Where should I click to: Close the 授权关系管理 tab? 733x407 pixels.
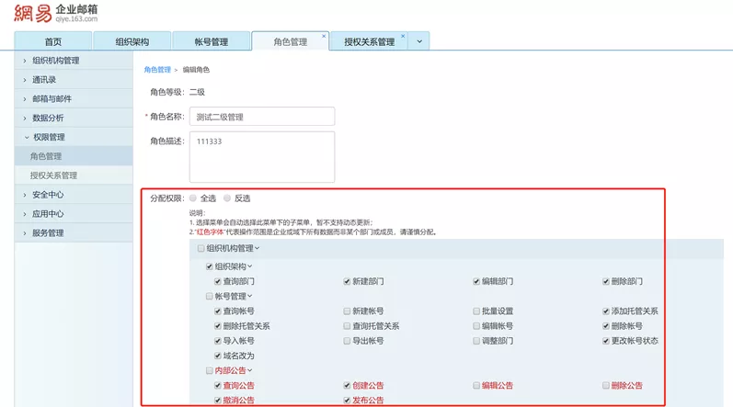pos(401,37)
